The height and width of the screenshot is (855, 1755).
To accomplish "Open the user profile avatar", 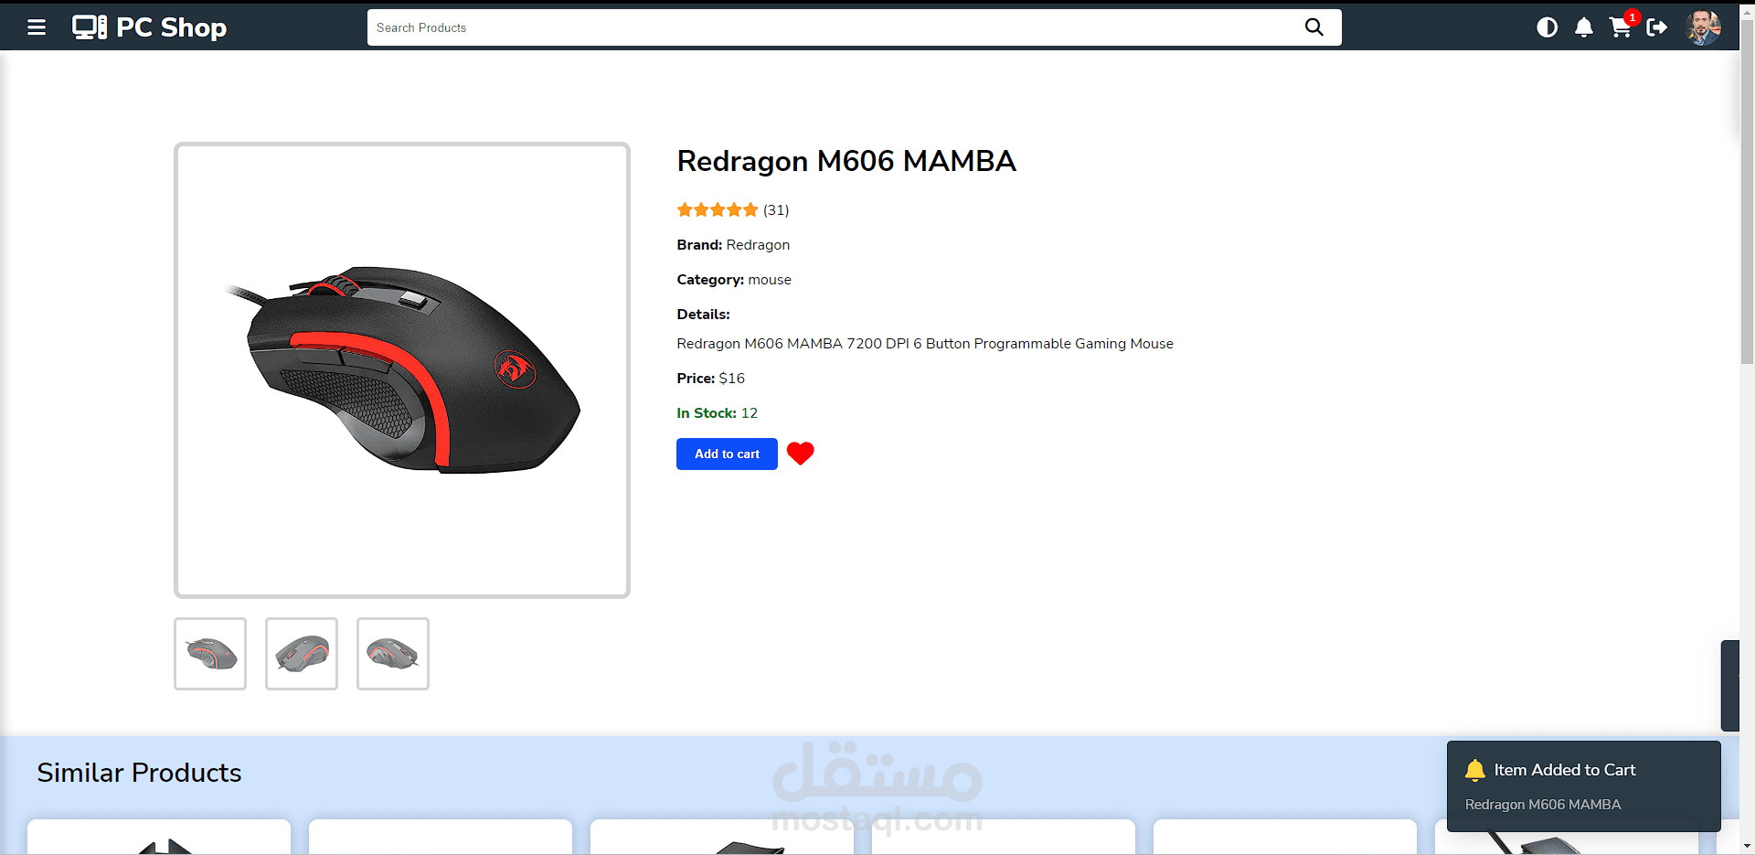I will click(1703, 27).
